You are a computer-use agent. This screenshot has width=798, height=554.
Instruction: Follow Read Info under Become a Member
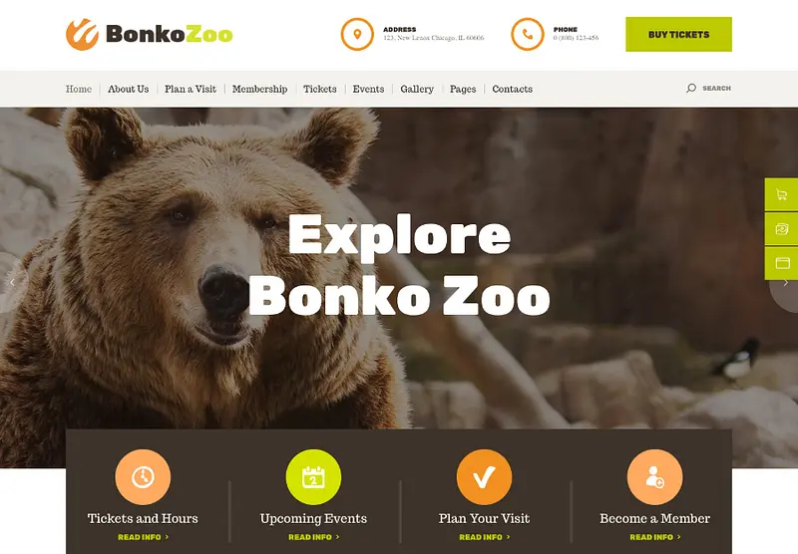point(655,537)
